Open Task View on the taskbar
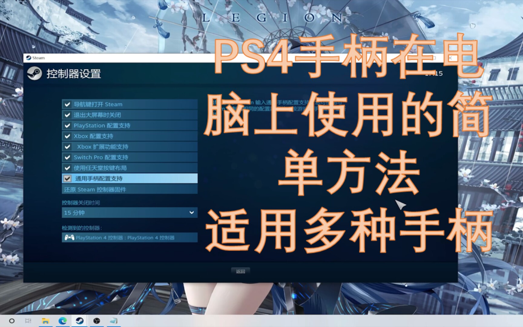Screen dimensions: 523x327 pos(28,321)
